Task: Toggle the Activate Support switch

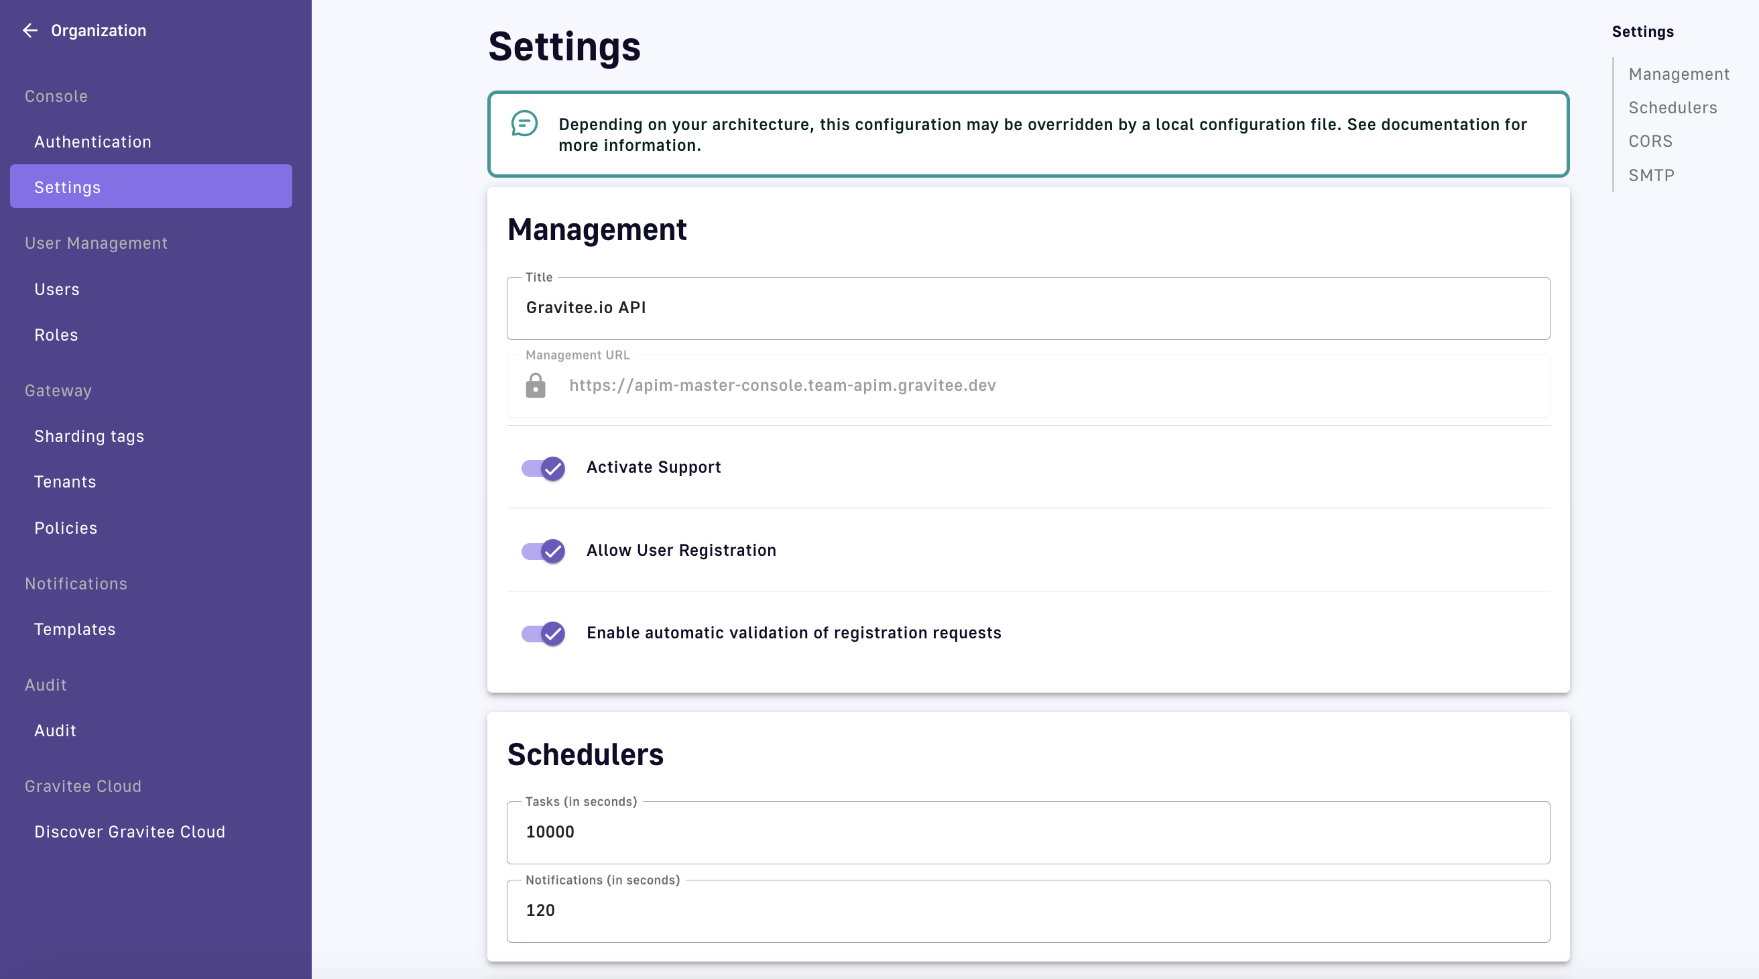Action: pos(543,468)
